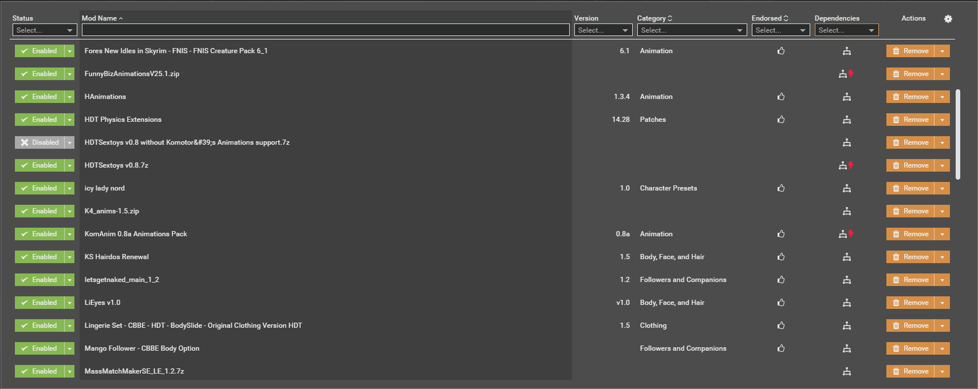Viewport: 978px width, 389px height.
Task: Click thumbs-up for HDT Physics Extensions
Action: click(x=781, y=120)
